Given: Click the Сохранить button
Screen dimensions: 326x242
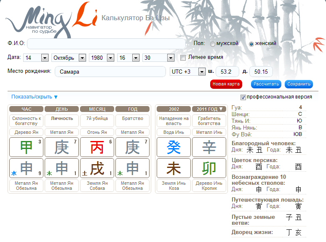Looking at the screenshot, I should click(299, 84).
